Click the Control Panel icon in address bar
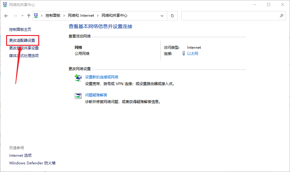 click(36, 16)
